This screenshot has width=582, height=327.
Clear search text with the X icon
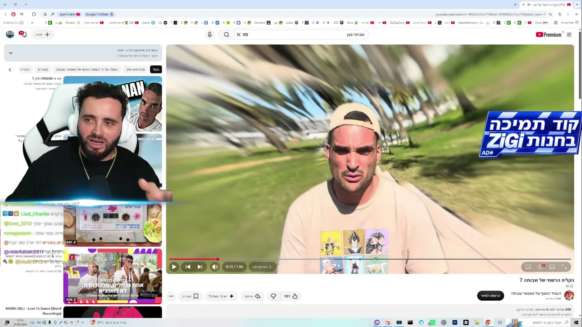[x=238, y=35]
